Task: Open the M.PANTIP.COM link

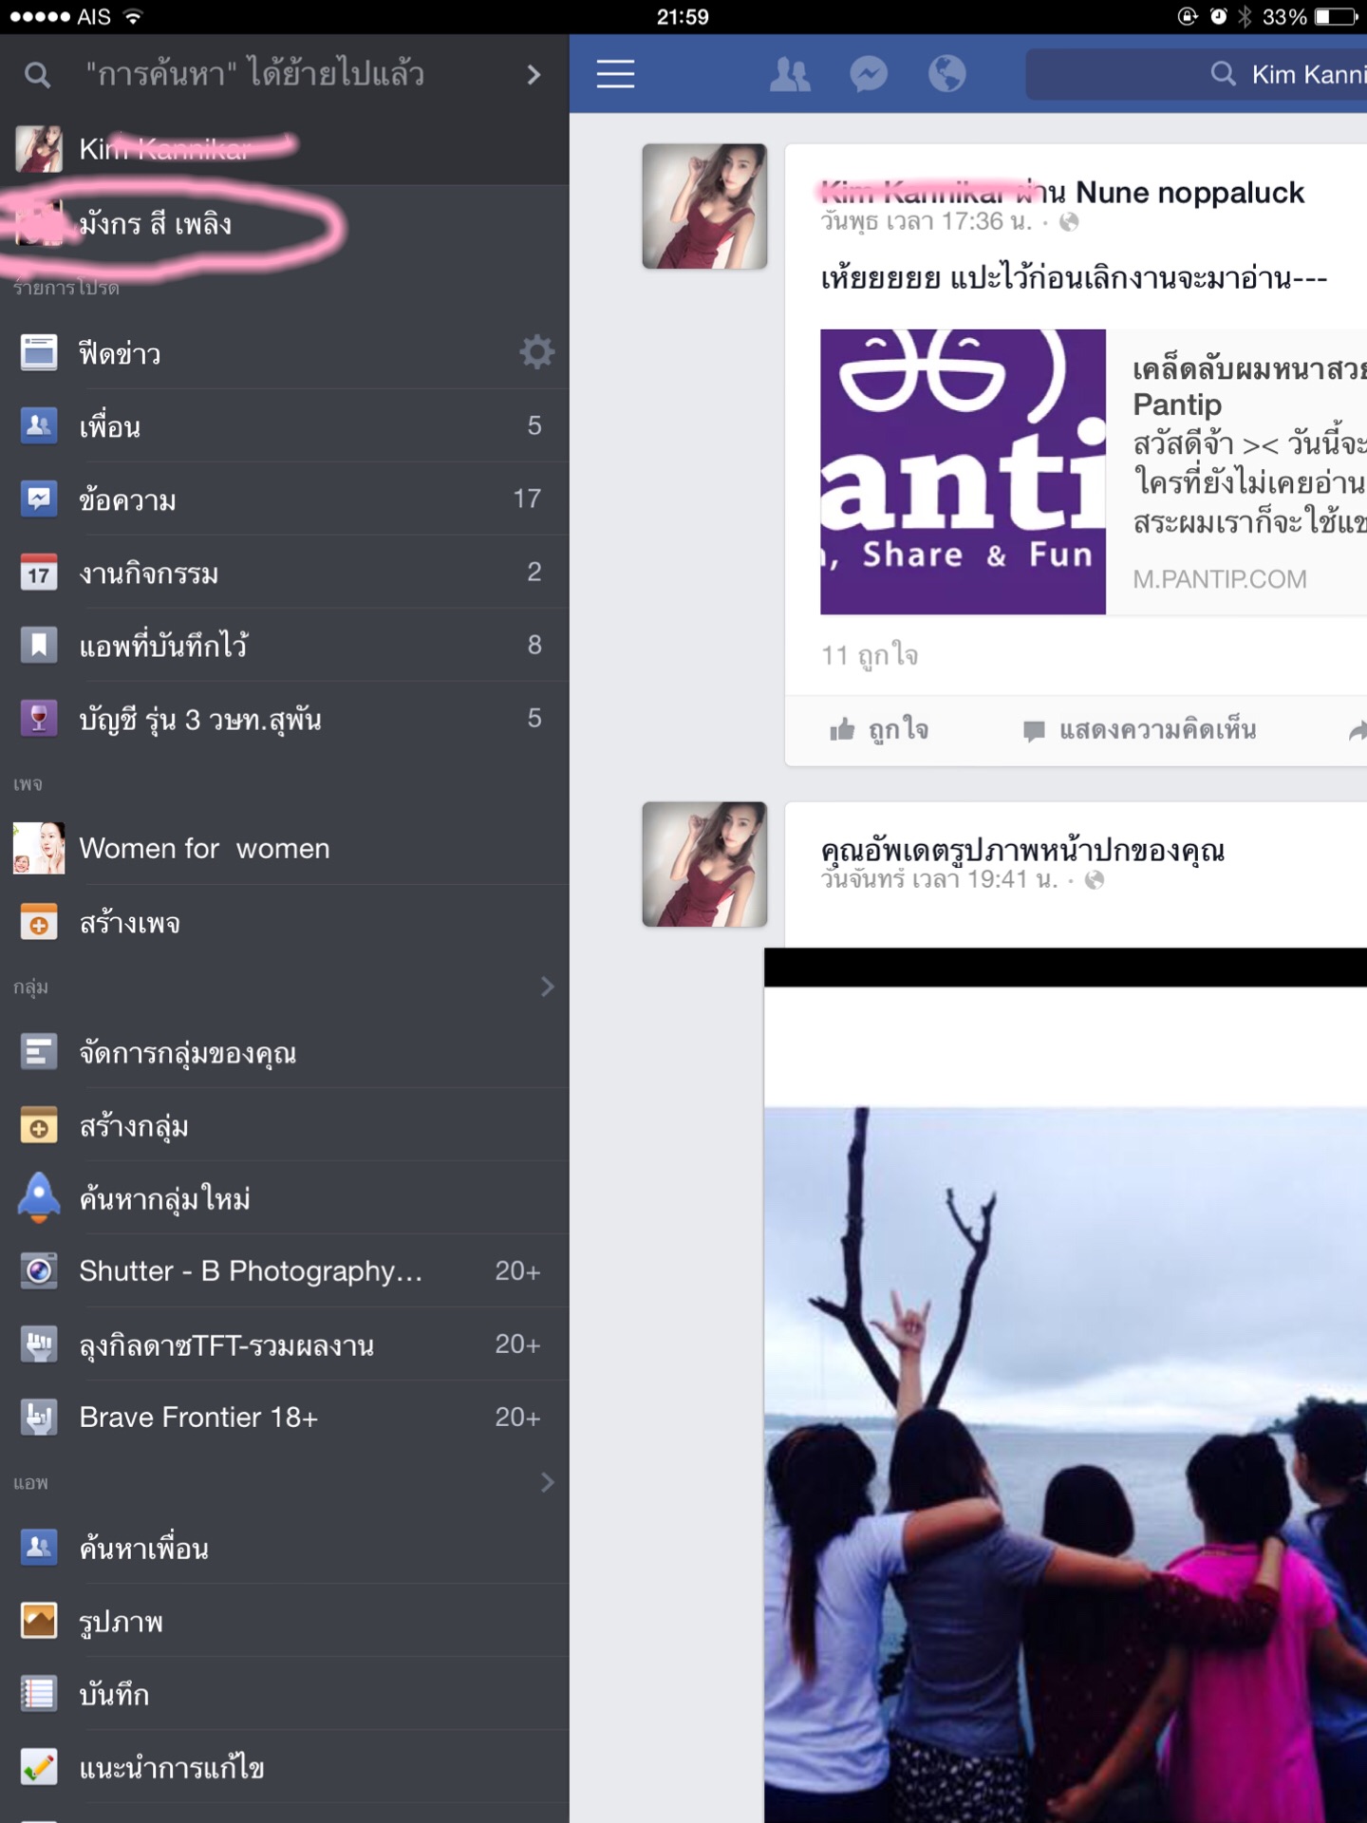Action: pyautogui.click(x=1219, y=579)
